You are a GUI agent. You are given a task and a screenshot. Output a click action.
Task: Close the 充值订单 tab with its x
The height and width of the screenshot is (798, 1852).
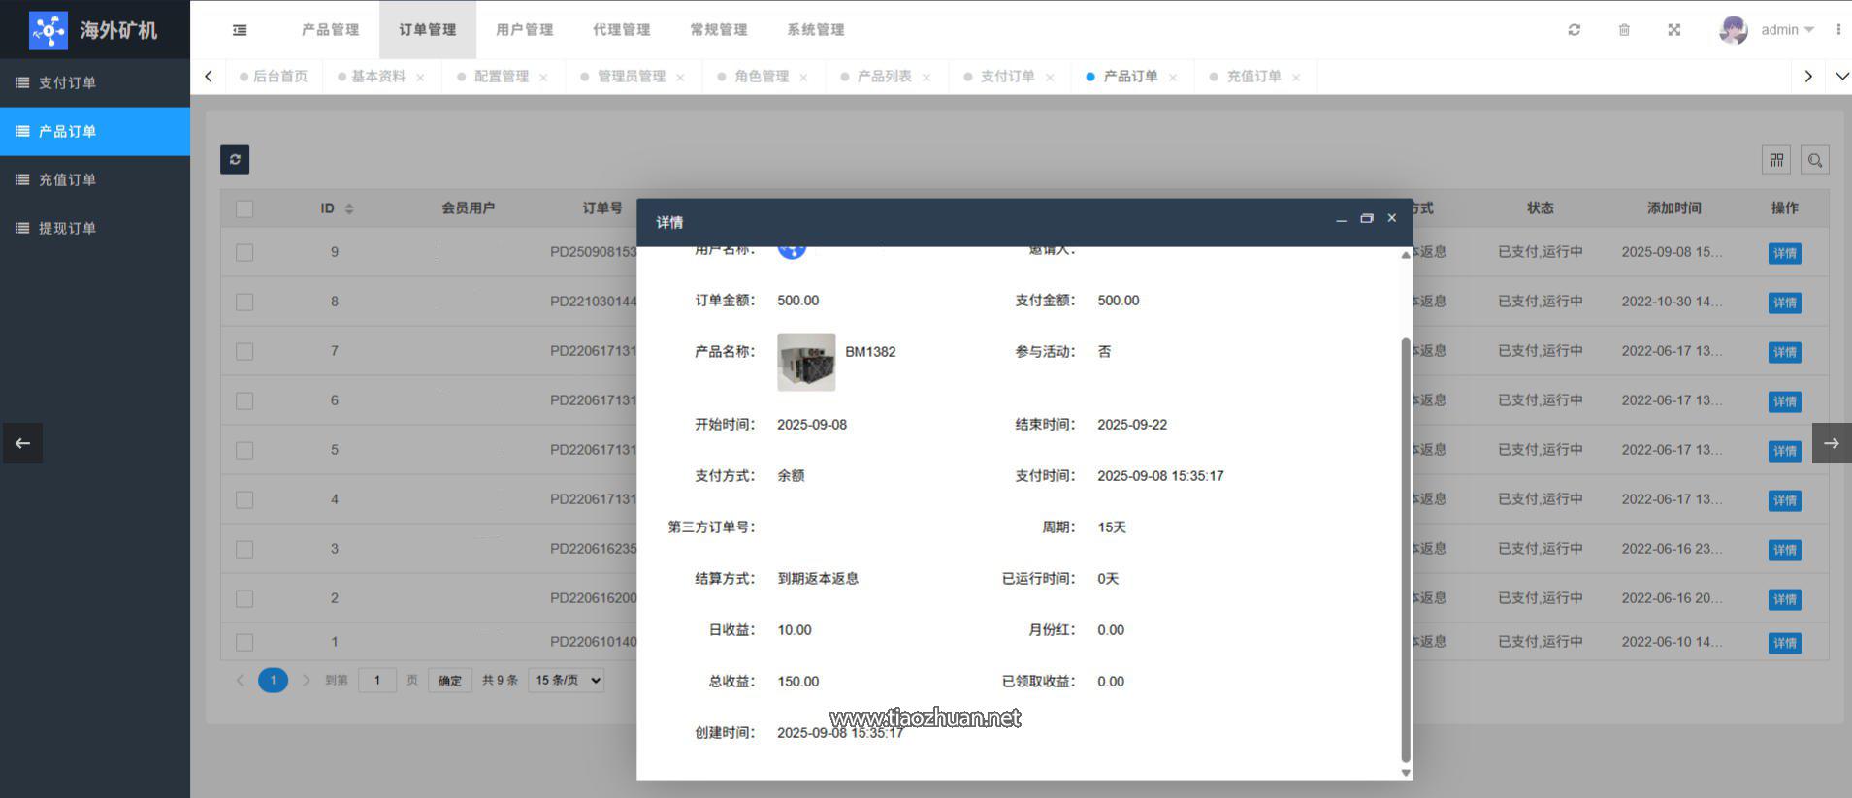(x=1296, y=78)
